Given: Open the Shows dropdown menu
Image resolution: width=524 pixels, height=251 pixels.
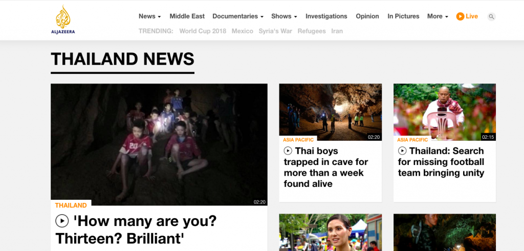Looking at the screenshot, I should tap(284, 16).
